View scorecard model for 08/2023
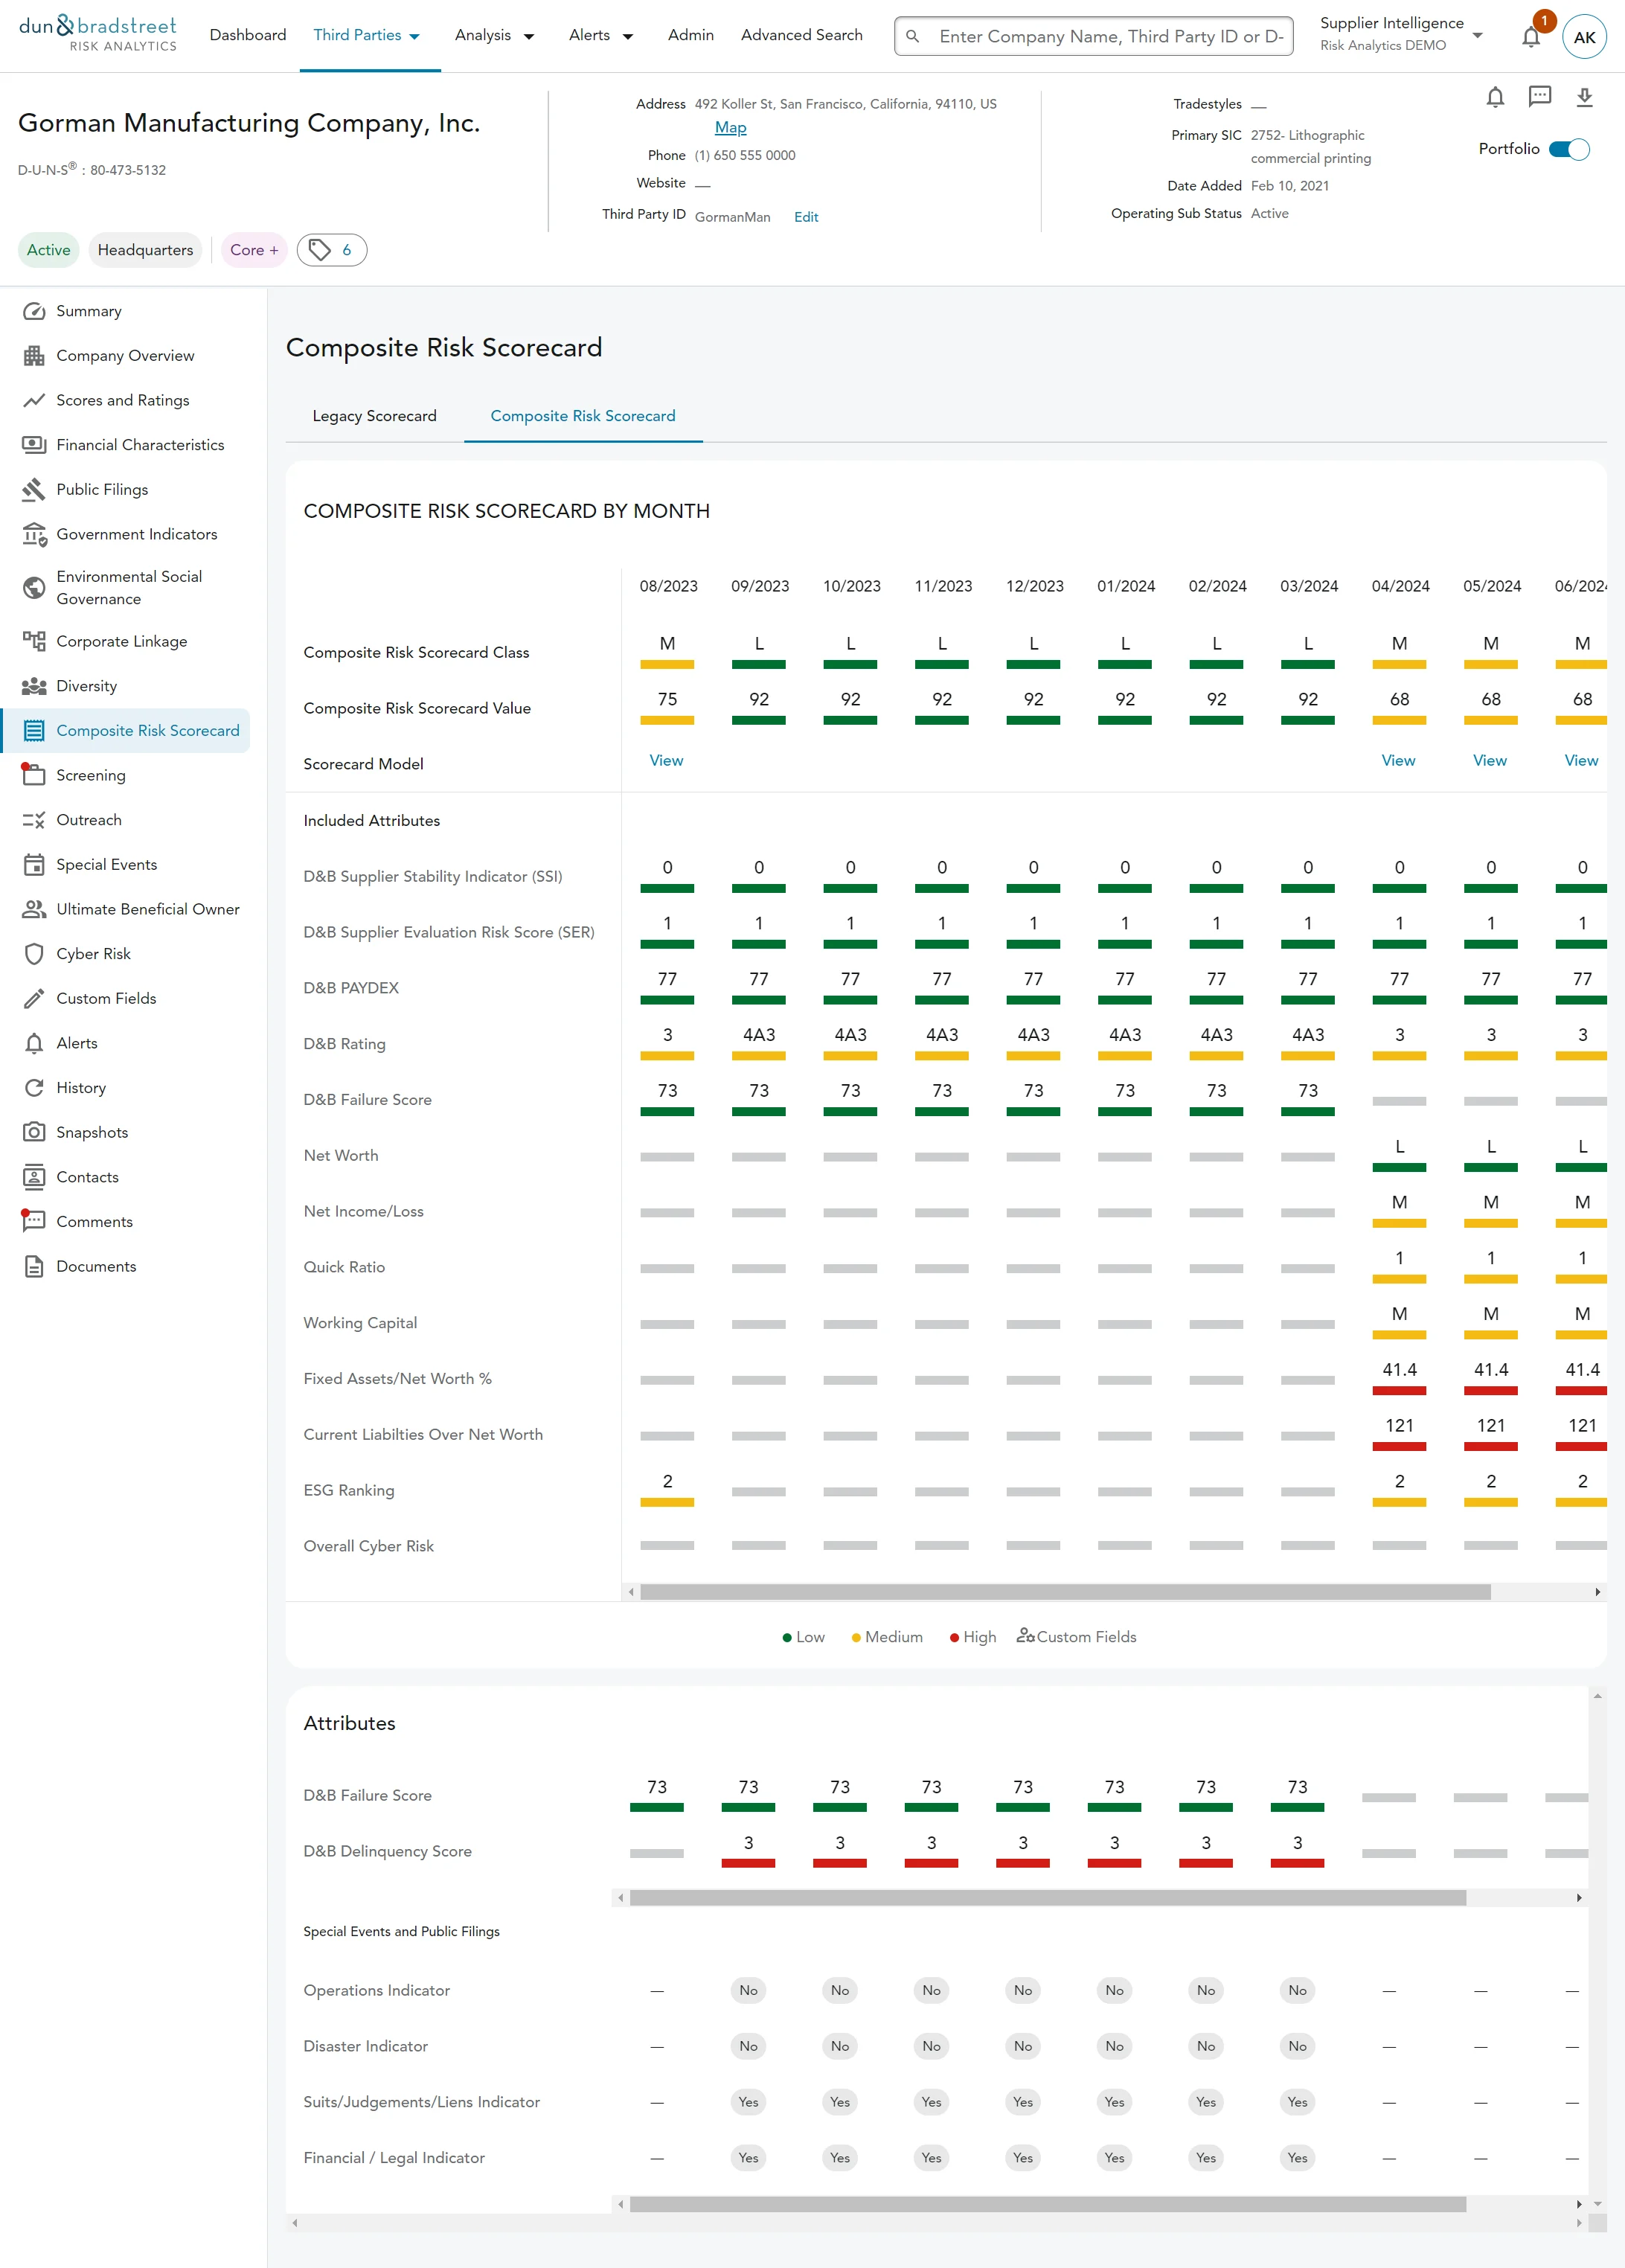The width and height of the screenshot is (1625, 2268). pos(666,760)
